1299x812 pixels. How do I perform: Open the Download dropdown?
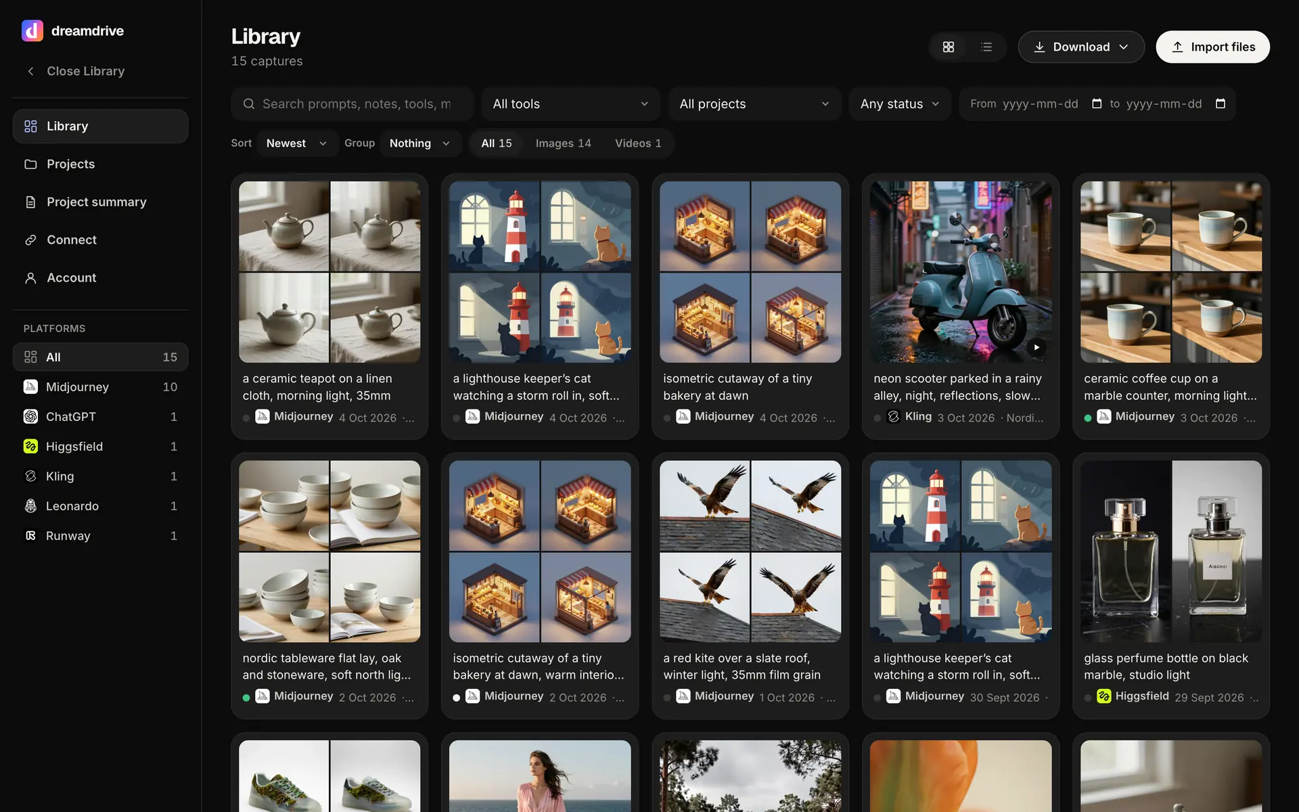[x=1081, y=47]
